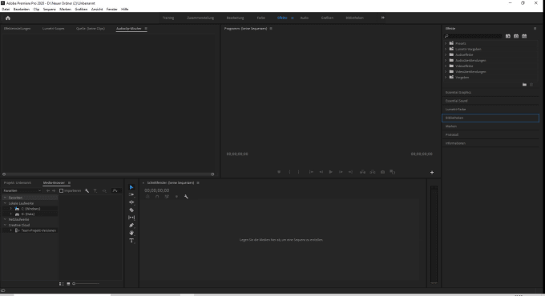Click the Media Browser filter funnel icon
Viewport: 545px width, 296px height.
tap(95, 191)
